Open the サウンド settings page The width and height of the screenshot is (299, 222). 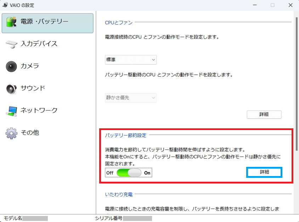point(33,88)
